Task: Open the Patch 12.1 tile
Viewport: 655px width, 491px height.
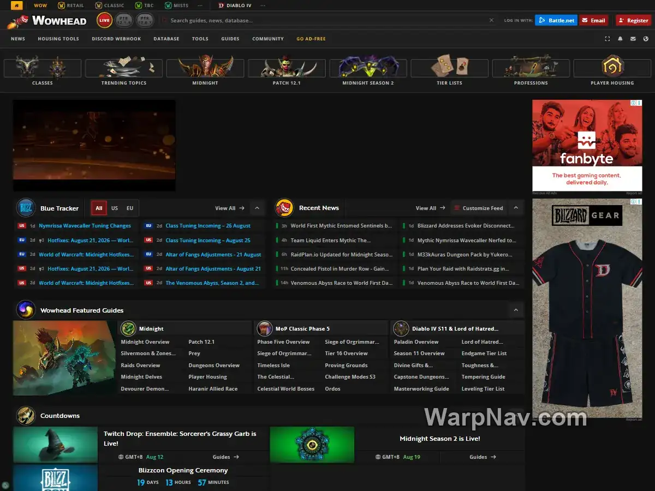Action: point(287,70)
